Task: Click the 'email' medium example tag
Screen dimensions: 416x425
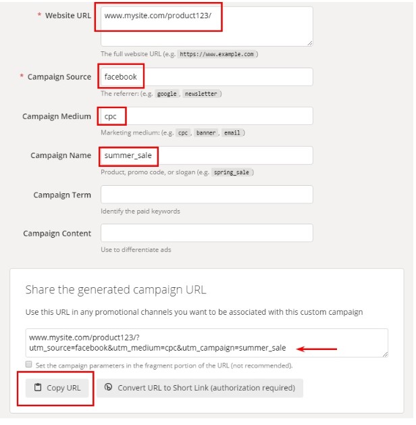Action: pyautogui.click(x=232, y=134)
